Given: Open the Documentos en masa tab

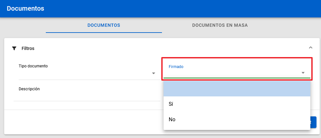Looking at the screenshot, I should pyautogui.click(x=220, y=25).
